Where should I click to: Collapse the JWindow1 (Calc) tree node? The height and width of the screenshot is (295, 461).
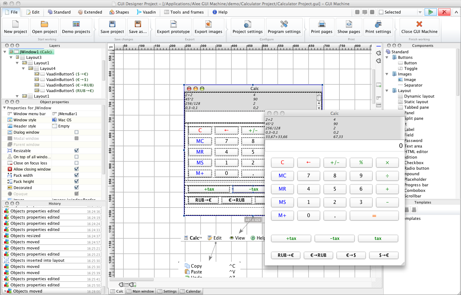(5, 52)
